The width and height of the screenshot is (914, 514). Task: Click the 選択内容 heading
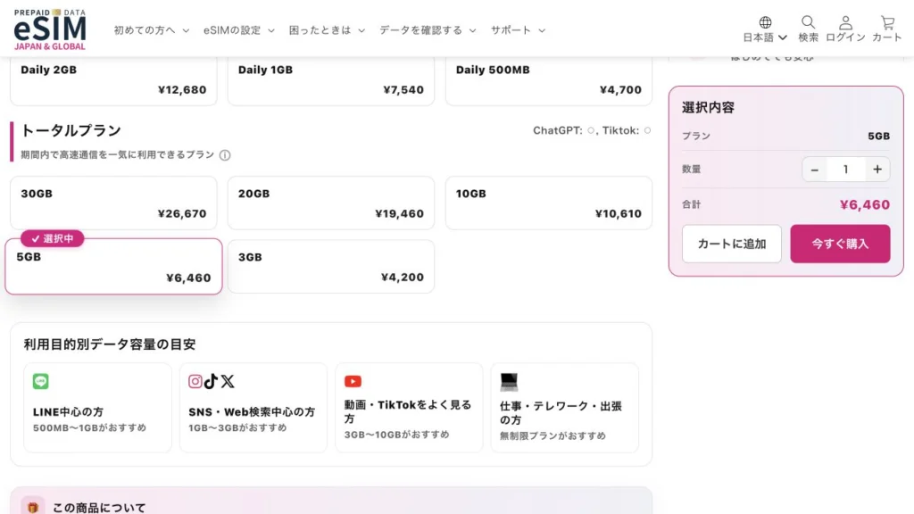pyautogui.click(x=708, y=108)
